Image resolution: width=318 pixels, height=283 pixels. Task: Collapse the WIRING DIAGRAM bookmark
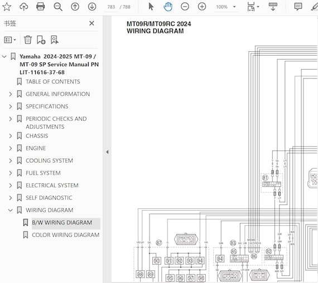click(x=11, y=210)
